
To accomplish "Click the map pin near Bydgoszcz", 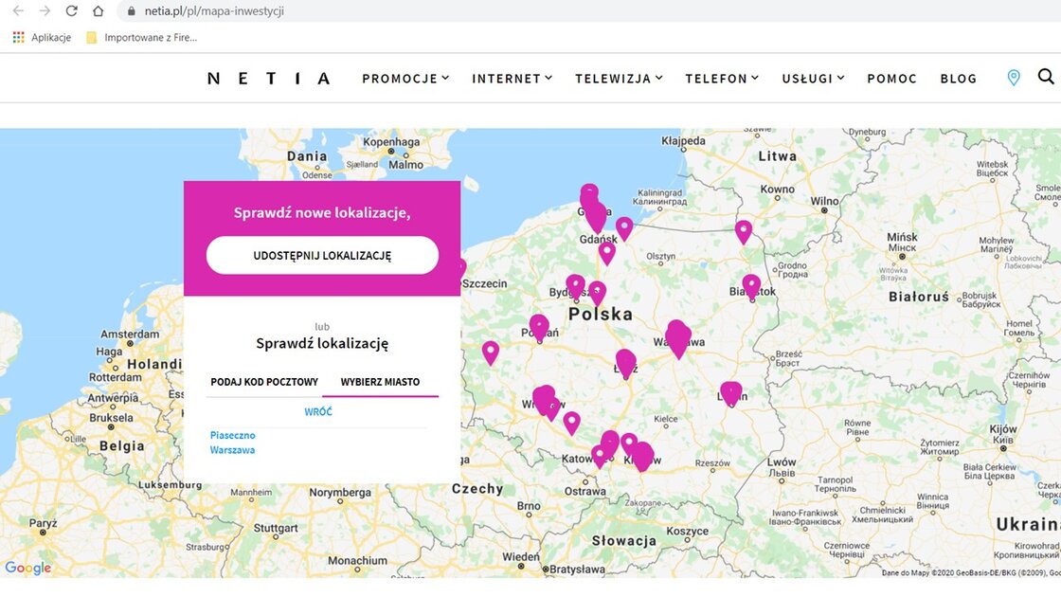I will pos(575,284).
